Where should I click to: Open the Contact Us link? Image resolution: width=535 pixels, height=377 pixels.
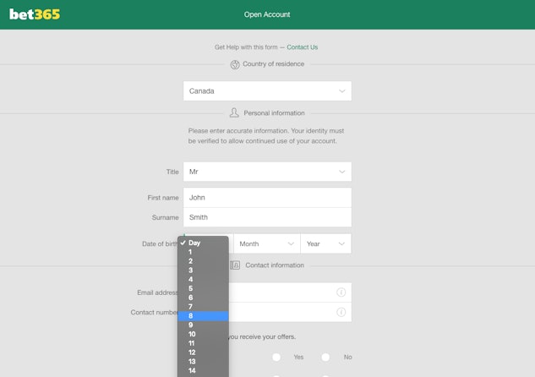pyautogui.click(x=303, y=47)
